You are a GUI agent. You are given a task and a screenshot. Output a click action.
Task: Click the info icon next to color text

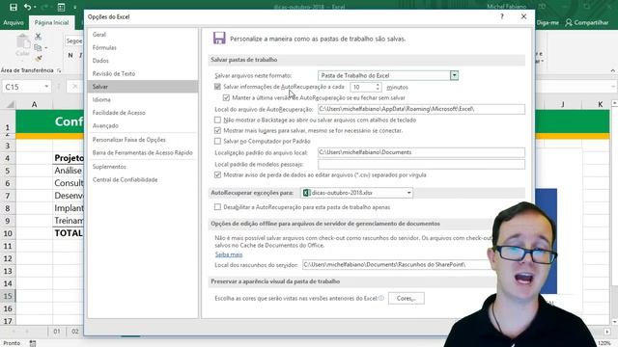[381, 298]
